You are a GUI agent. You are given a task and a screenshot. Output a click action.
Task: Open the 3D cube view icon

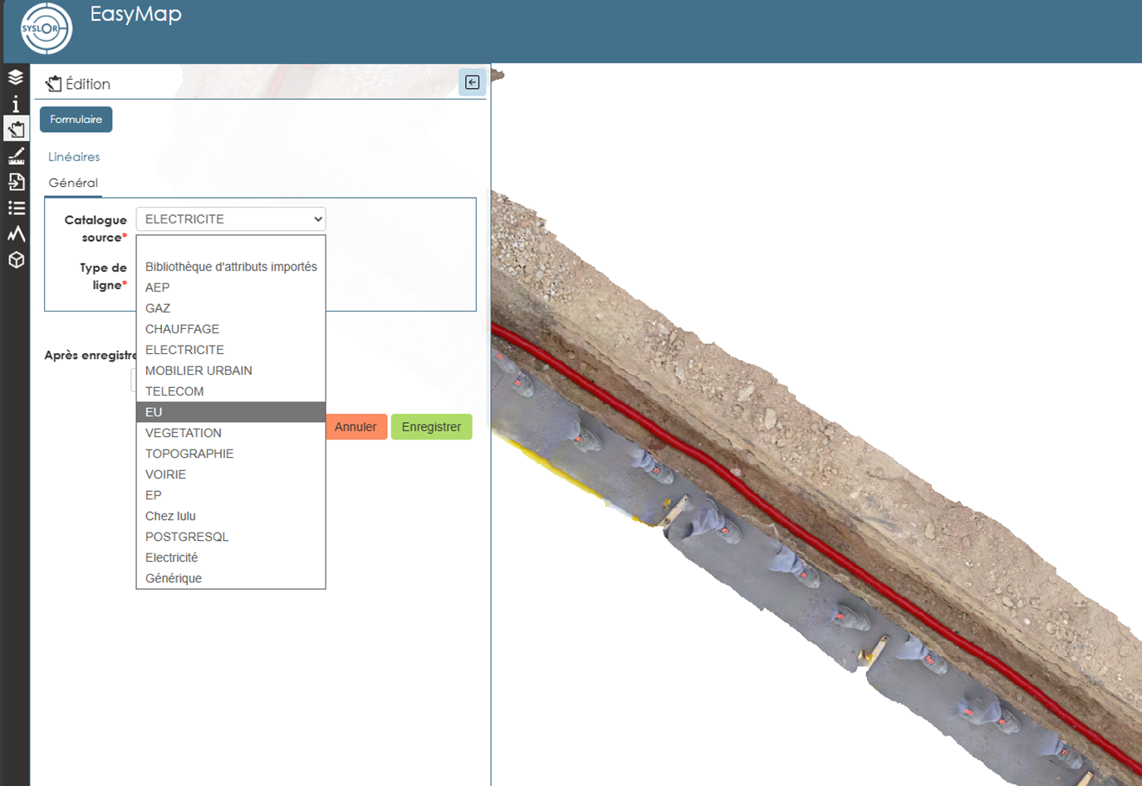(x=16, y=260)
